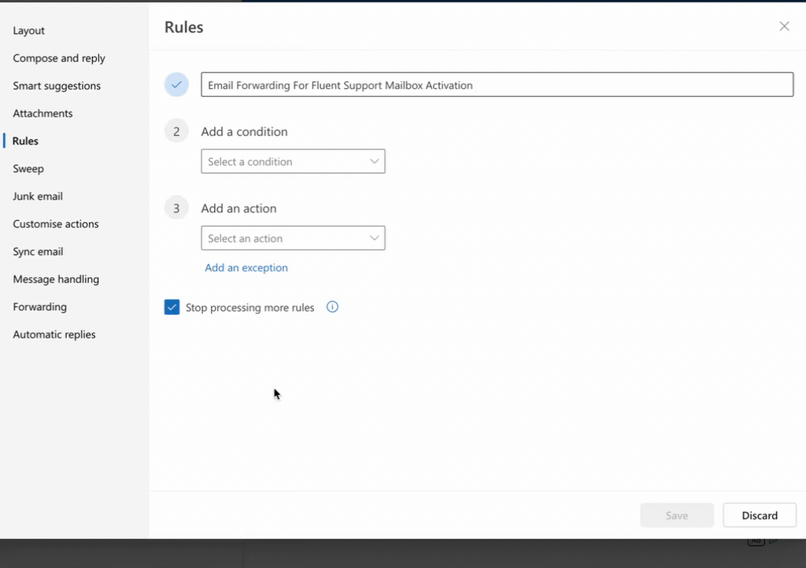806x568 pixels.
Task: Click Add an exception link
Action: tap(246, 267)
